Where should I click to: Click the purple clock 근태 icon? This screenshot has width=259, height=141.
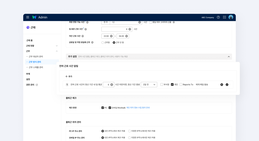[x=28, y=27]
